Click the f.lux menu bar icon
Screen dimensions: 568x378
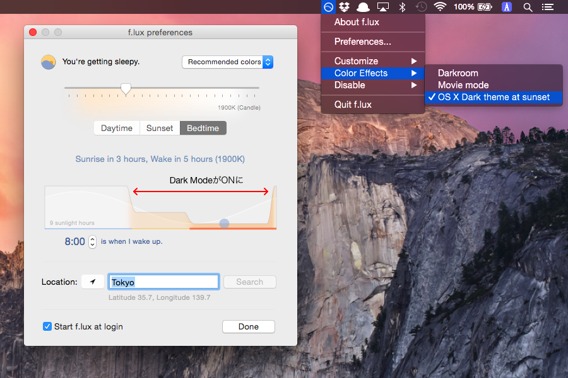(x=329, y=7)
